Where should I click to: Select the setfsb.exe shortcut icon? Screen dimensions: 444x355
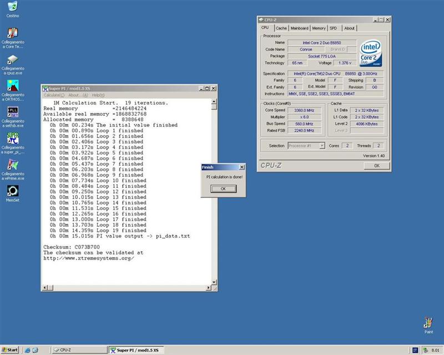click(x=12, y=112)
